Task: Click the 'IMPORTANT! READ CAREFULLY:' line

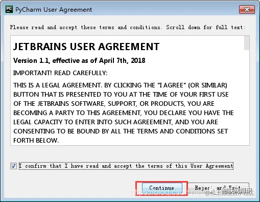Action: 60,73
